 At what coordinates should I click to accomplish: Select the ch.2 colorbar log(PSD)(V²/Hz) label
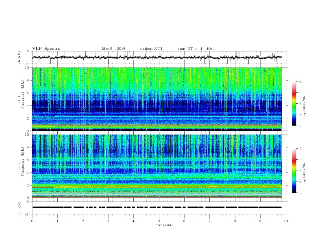(x=305, y=172)
